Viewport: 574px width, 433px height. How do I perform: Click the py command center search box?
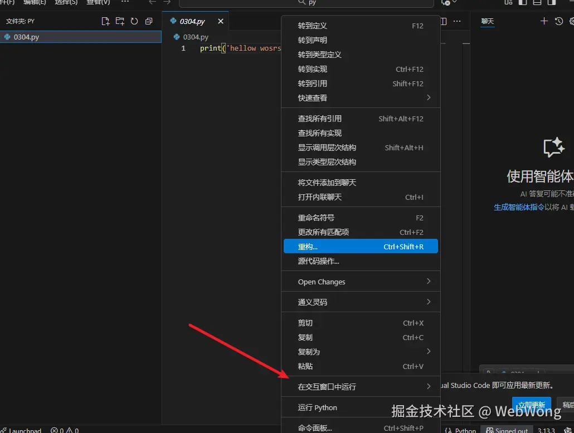coord(306,3)
